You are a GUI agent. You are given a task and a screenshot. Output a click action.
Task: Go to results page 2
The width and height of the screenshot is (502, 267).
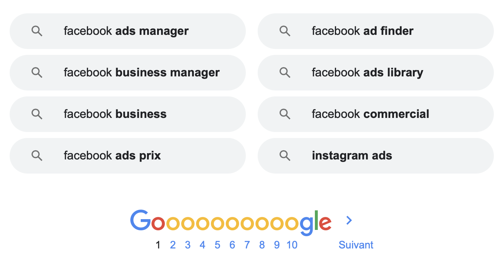point(173,245)
